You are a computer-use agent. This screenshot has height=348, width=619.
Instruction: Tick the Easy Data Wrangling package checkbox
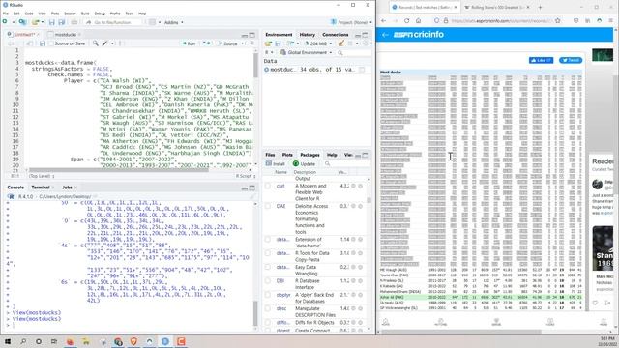[268, 267]
